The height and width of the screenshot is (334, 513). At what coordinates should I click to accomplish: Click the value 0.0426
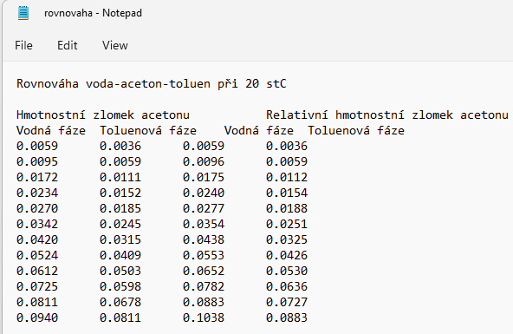pyautogui.click(x=287, y=255)
